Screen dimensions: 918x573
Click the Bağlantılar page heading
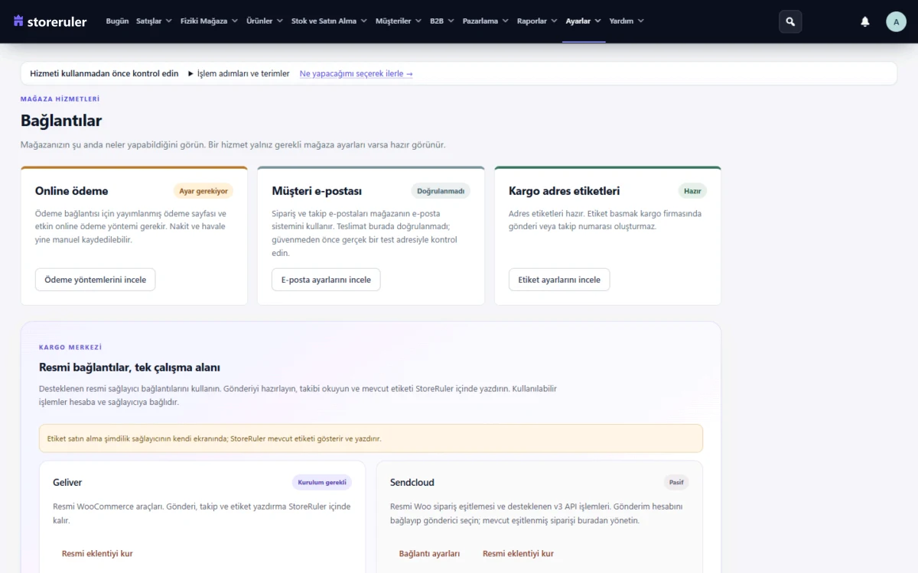coord(61,121)
